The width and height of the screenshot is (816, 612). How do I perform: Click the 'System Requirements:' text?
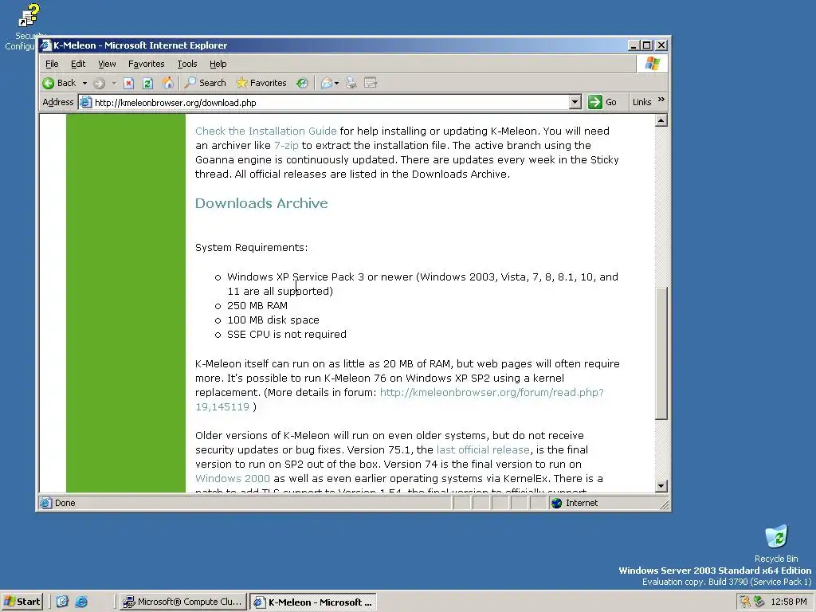[x=251, y=247]
